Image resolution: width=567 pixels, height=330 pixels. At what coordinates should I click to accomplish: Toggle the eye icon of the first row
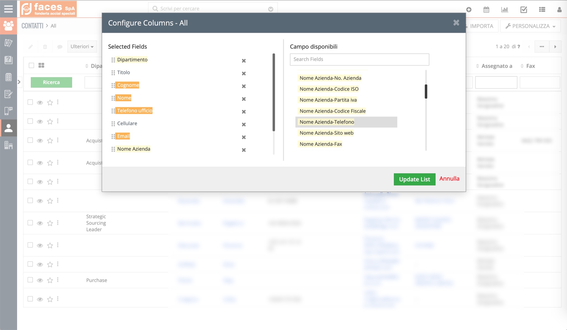pyautogui.click(x=40, y=103)
